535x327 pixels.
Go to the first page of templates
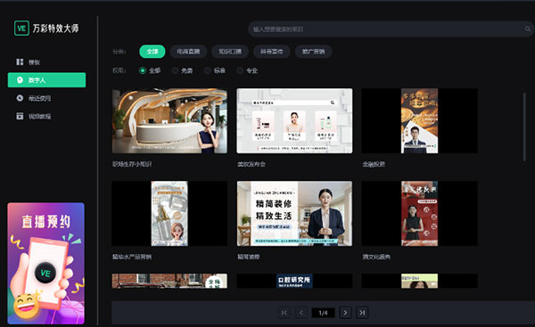pyautogui.click(x=284, y=313)
